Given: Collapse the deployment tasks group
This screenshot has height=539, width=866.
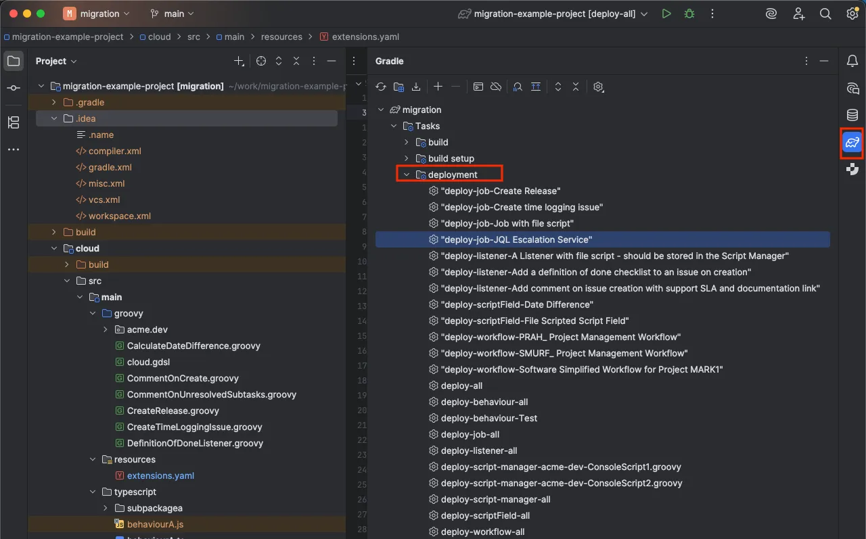Looking at the screenshot, I should click(x=407, y=174).
